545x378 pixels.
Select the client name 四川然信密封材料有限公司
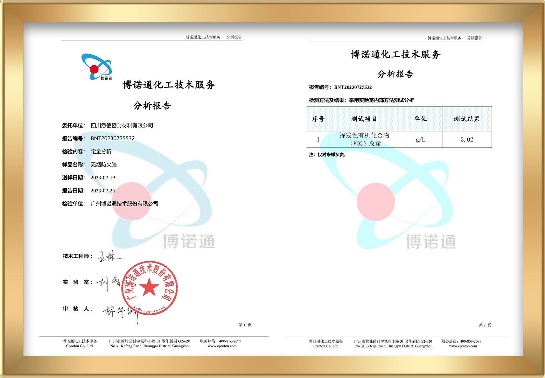tap(122, 125)
